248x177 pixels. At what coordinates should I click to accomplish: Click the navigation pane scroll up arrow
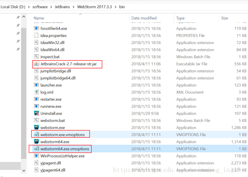(x=24, y=16)
